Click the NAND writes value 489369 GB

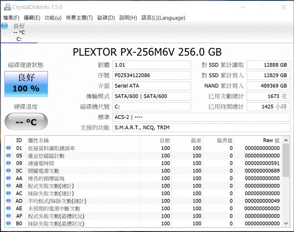(268, 86)
